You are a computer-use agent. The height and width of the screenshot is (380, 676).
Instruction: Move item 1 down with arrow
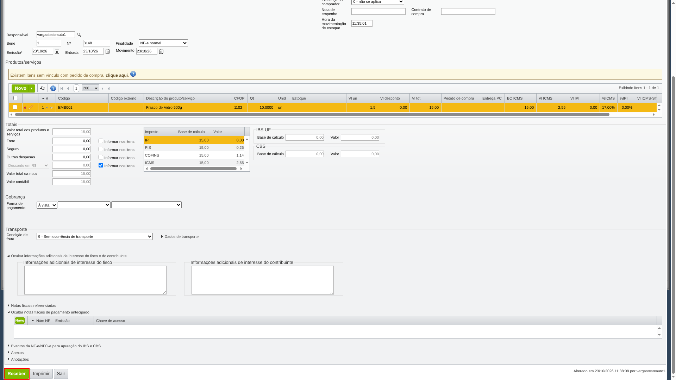(51, 108)
